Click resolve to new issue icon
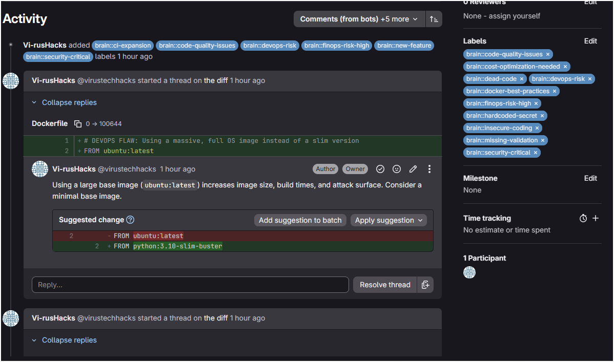Viewport: 614px width, 362px height. (x=425, y=285)
